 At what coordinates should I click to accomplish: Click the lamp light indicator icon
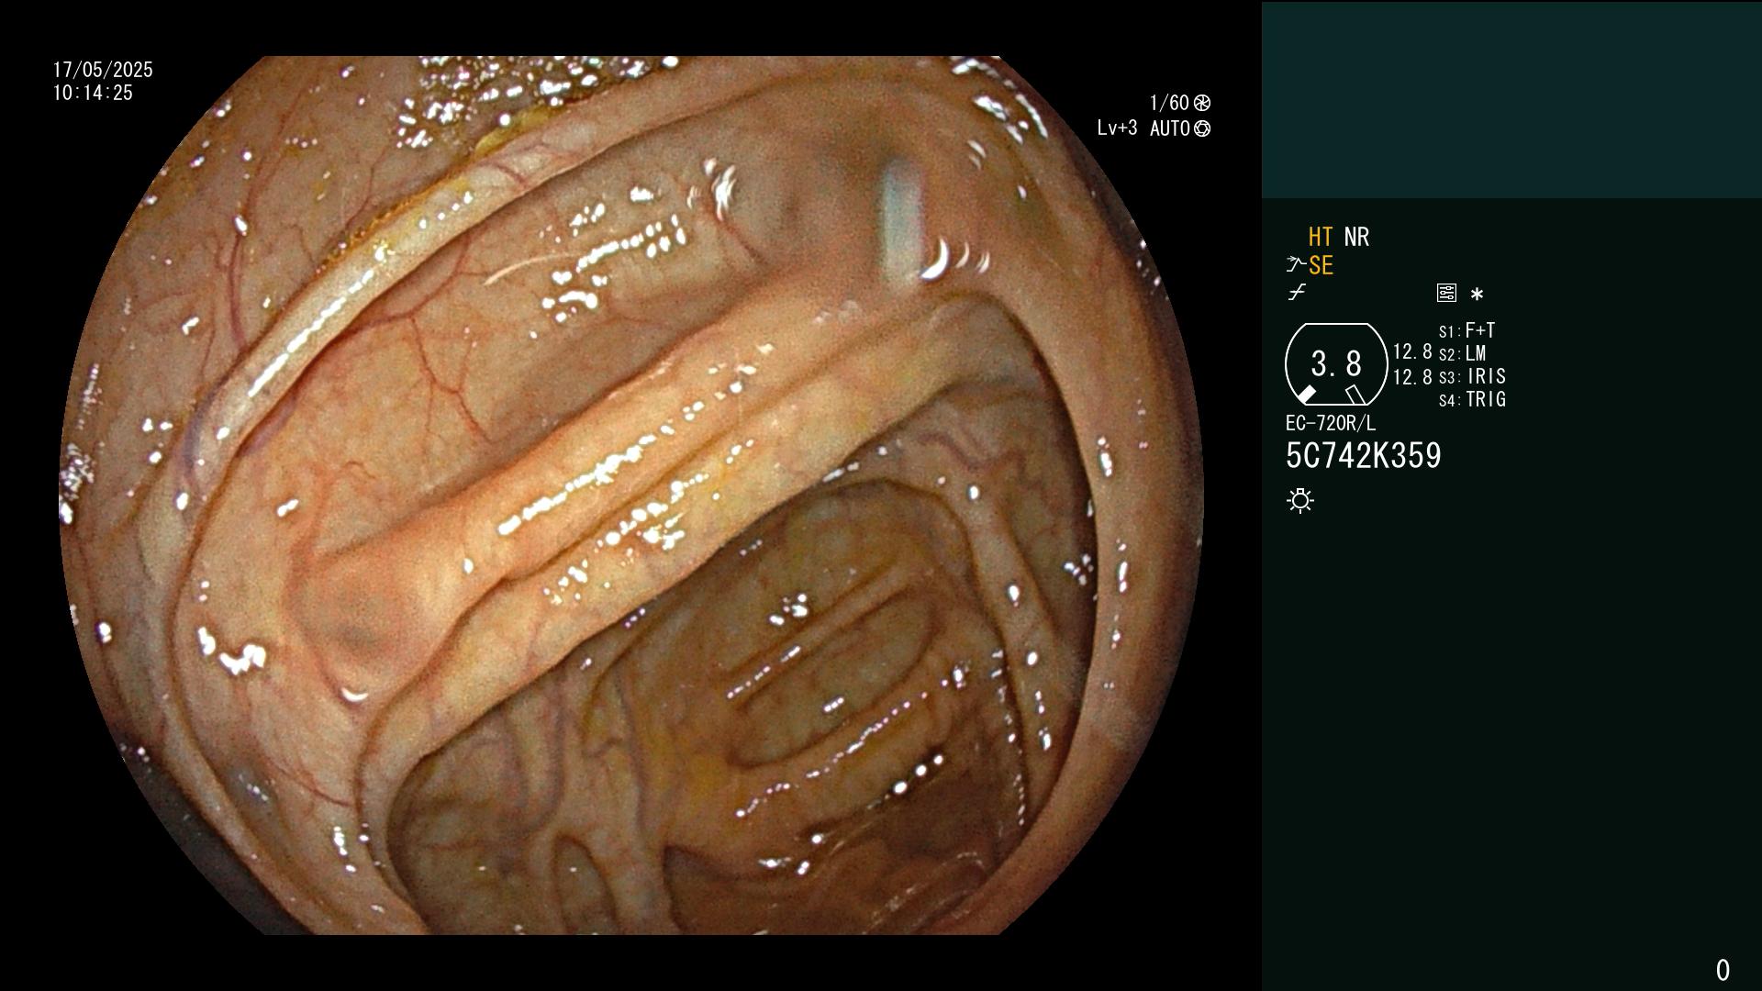[1300, 501]
